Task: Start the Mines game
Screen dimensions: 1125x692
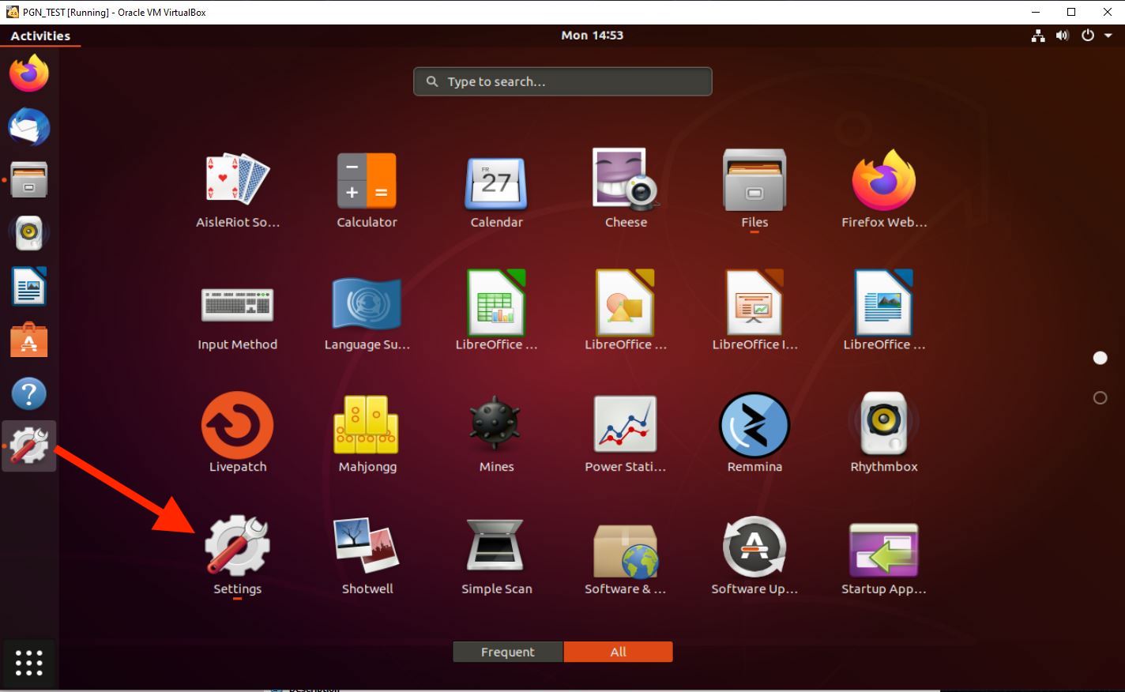Action: pyautogui.click(x=496, y=425)
